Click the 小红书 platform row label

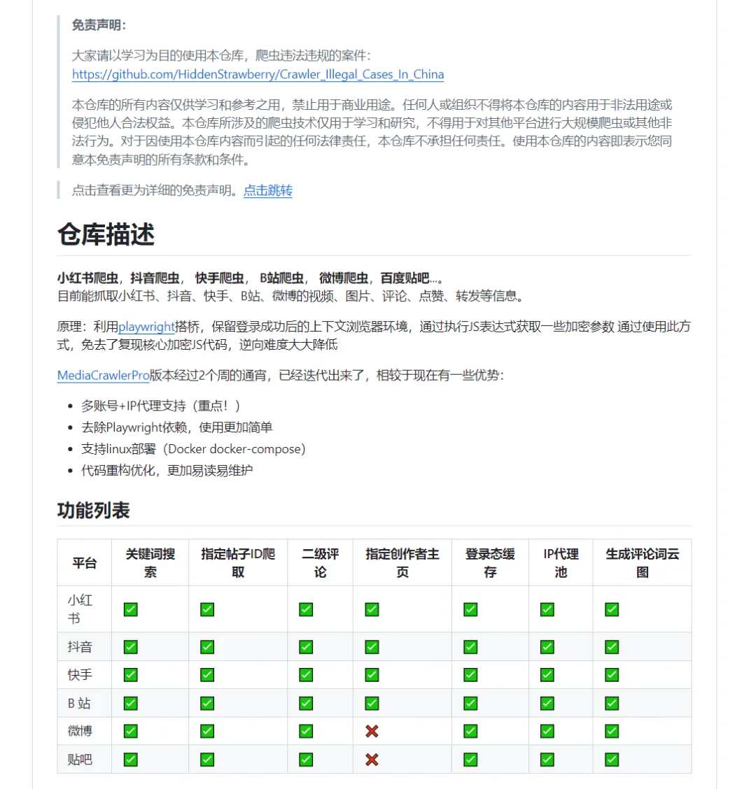click(80, 609)
